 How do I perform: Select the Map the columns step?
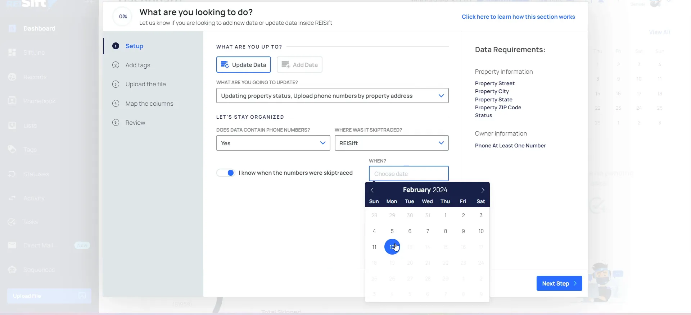point(149,104)
